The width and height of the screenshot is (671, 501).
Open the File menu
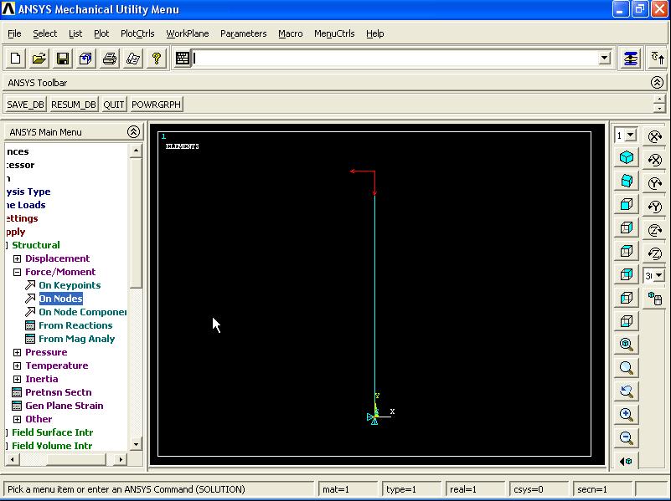tap(14, 33)
